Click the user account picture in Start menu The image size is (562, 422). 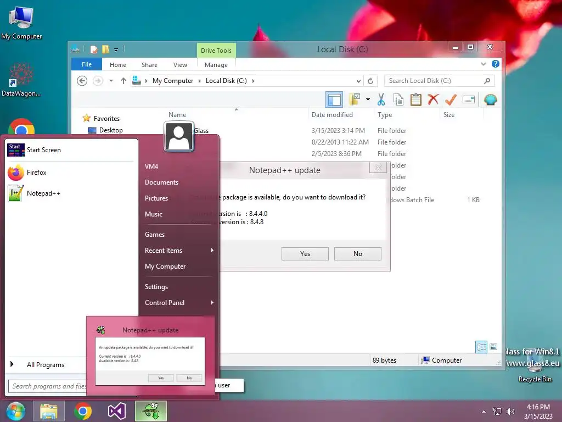(x=178, y=136)
